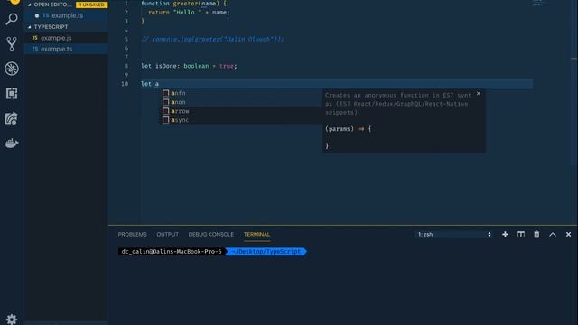Collapse the Open Editors section
The image size is (578, 325).
click(30, 5)
